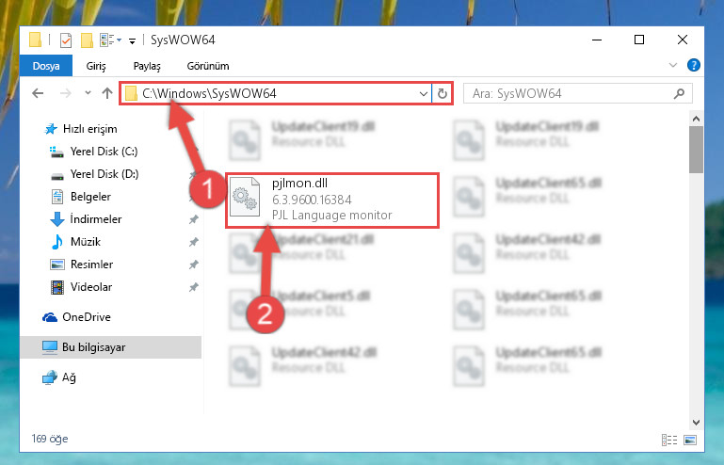Image resolution: width=724 pixels, height=465 pixels.
Task: Go up one folder level with up arrow
Action: tap(107, 93)
